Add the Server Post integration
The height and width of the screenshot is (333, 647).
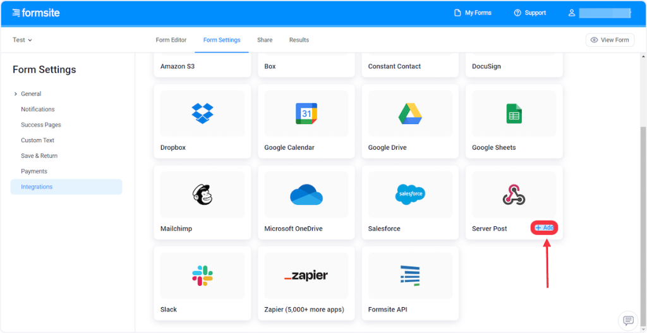click(544, 227)
